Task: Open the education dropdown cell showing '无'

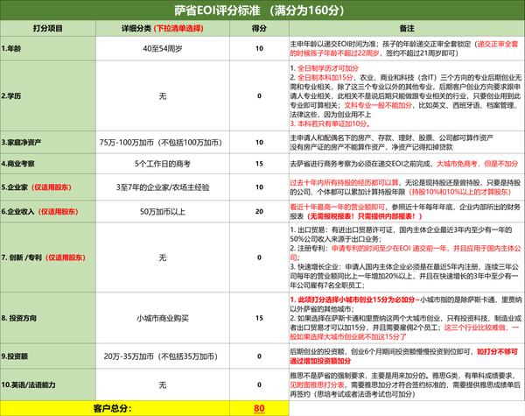Action: coord(163,96)
